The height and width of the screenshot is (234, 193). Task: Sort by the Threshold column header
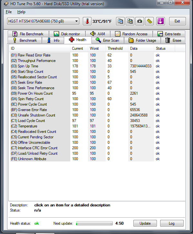(117, 48)
